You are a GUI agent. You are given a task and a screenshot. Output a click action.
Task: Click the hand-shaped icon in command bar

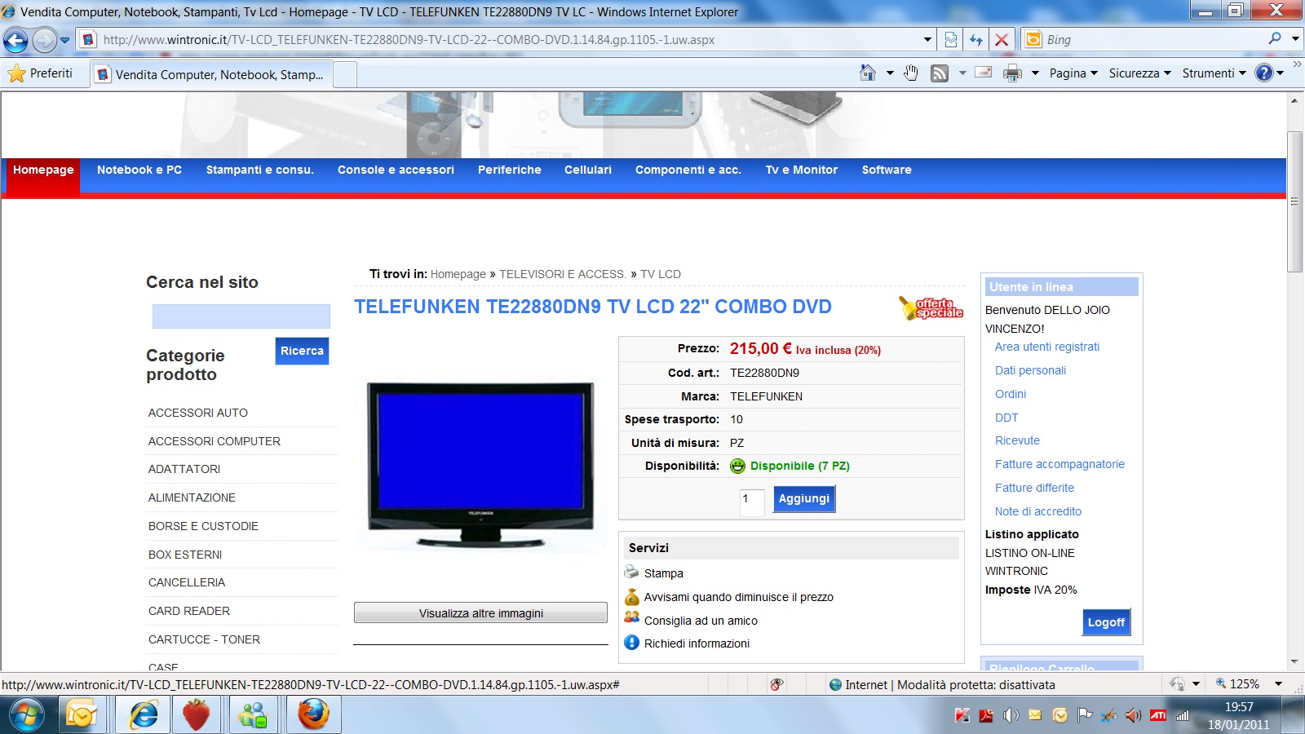pyautogui.click(x=911, y=73)
